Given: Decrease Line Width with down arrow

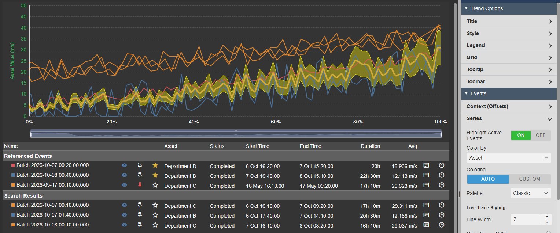Looking at the screenshot, I should click(x=547, y=222).
